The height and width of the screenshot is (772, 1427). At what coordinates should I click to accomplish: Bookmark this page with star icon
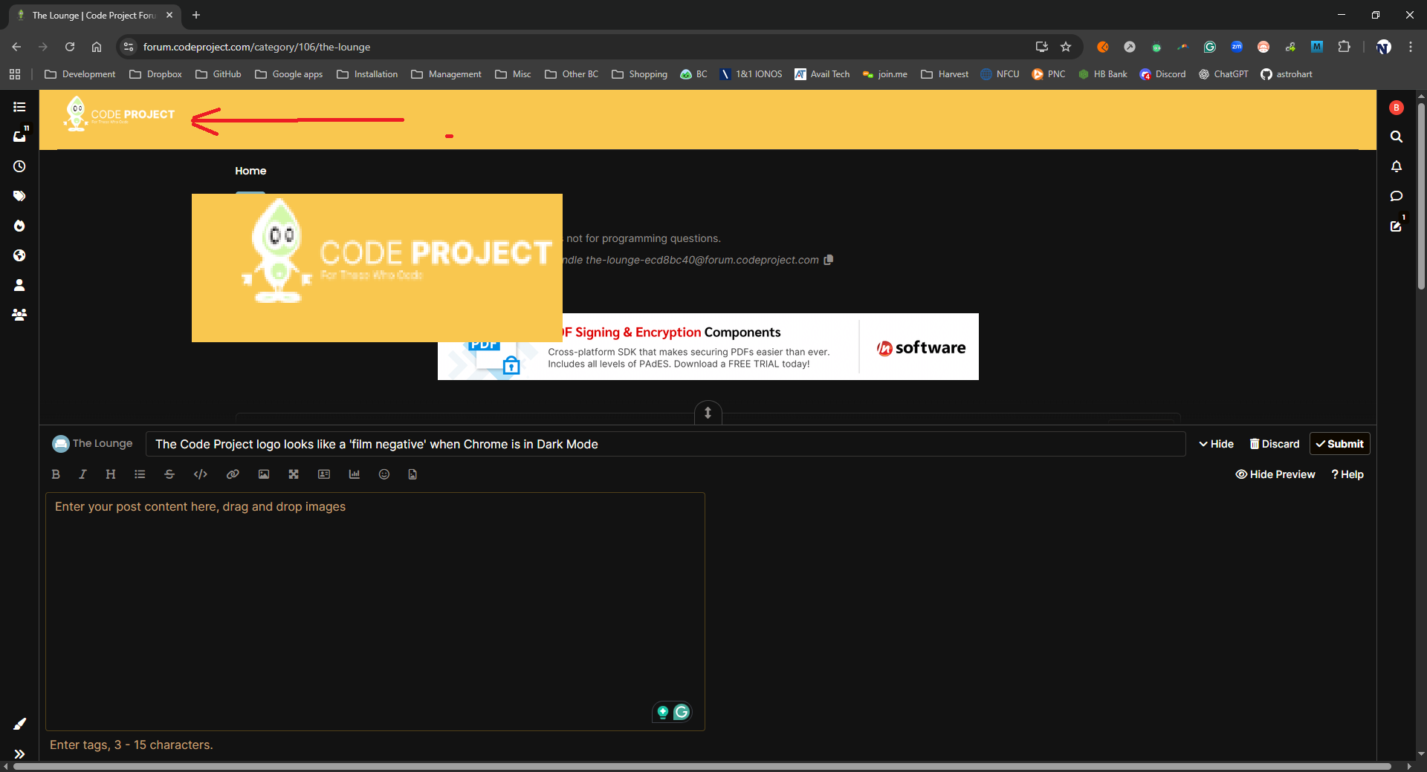click(x=1066, y=47)
